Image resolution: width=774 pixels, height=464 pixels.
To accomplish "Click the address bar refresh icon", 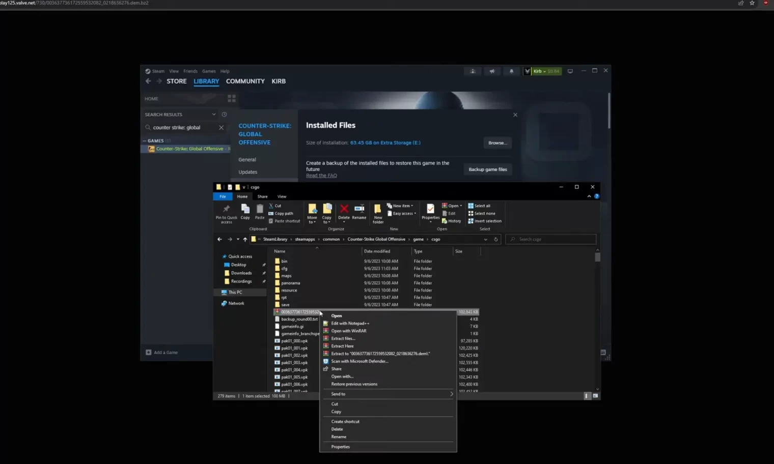I will (496, 239).
